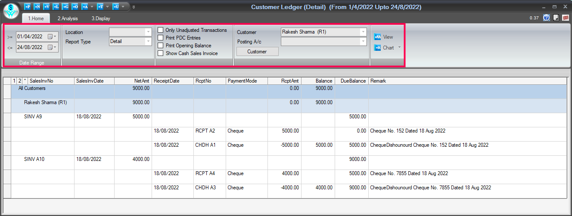Click the NetAmt column header
Viewport: 572px width, 216px height.
pyautogui.click(x=134, y=81)
